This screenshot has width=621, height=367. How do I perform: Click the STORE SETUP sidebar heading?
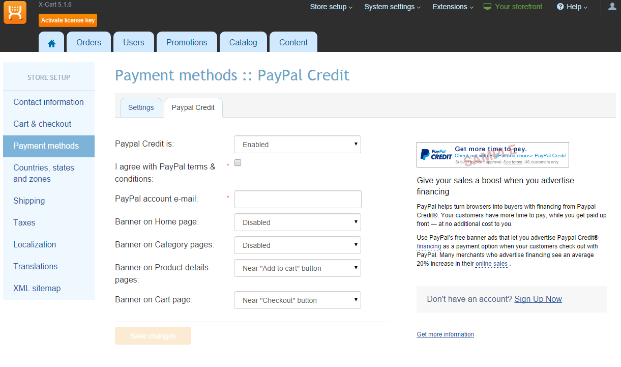[49, 77]
